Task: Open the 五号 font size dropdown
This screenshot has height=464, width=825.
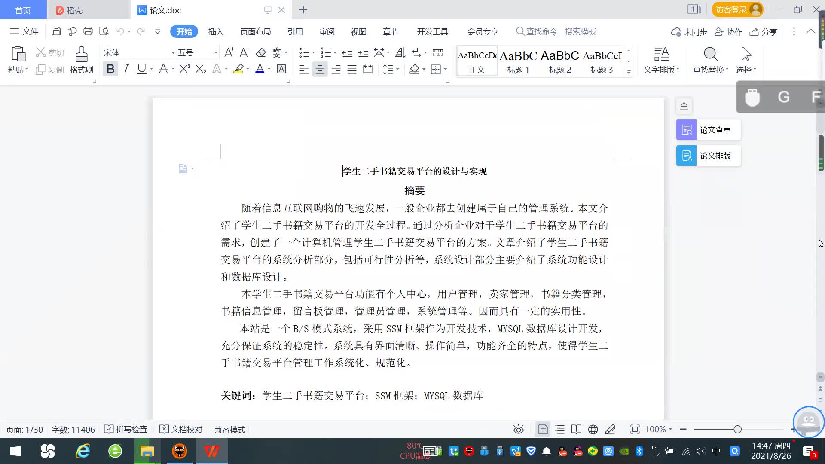Action: pos(216,53)
